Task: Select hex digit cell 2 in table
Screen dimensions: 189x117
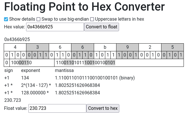Action: (x=150, y=47)
